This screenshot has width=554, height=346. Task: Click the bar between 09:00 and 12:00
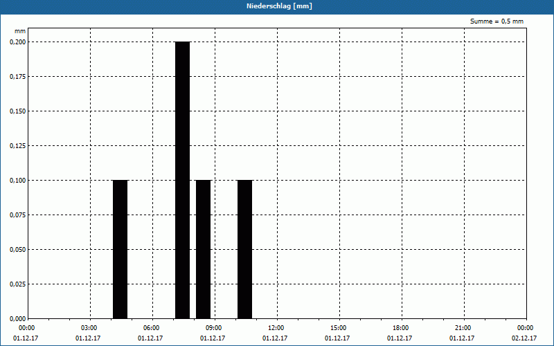[245, 249]
